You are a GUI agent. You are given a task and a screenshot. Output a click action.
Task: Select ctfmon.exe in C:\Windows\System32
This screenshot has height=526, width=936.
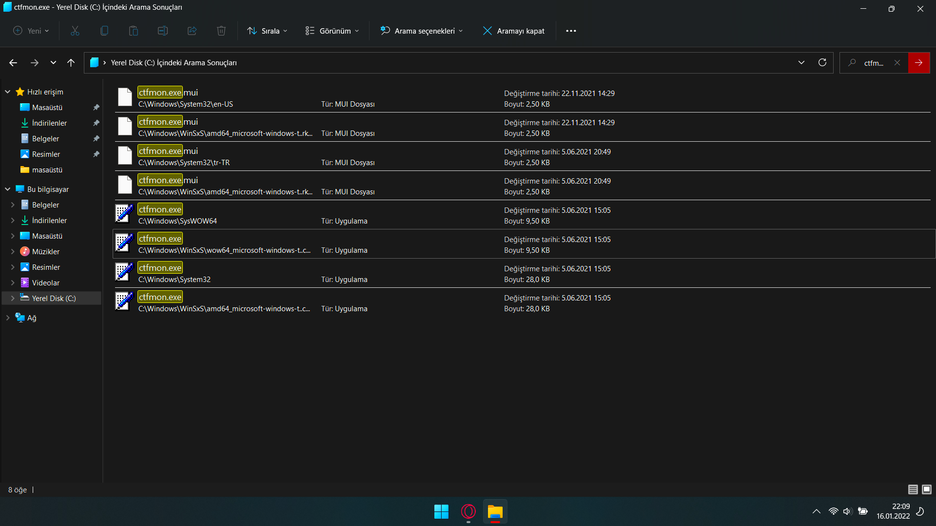[x=160, y=268]
